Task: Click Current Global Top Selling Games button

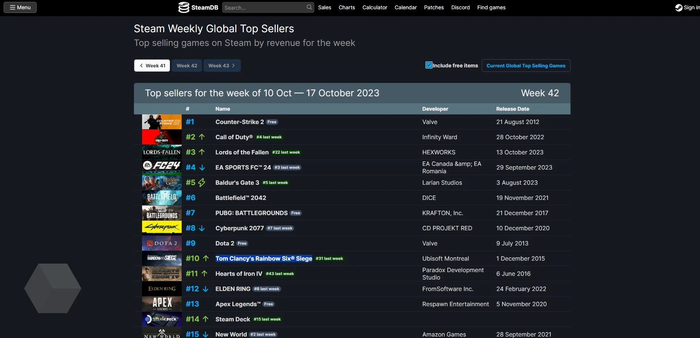Action: click(526, 66)
